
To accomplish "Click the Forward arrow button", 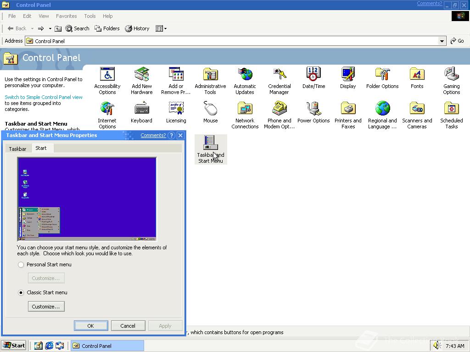I will [41, 28].
